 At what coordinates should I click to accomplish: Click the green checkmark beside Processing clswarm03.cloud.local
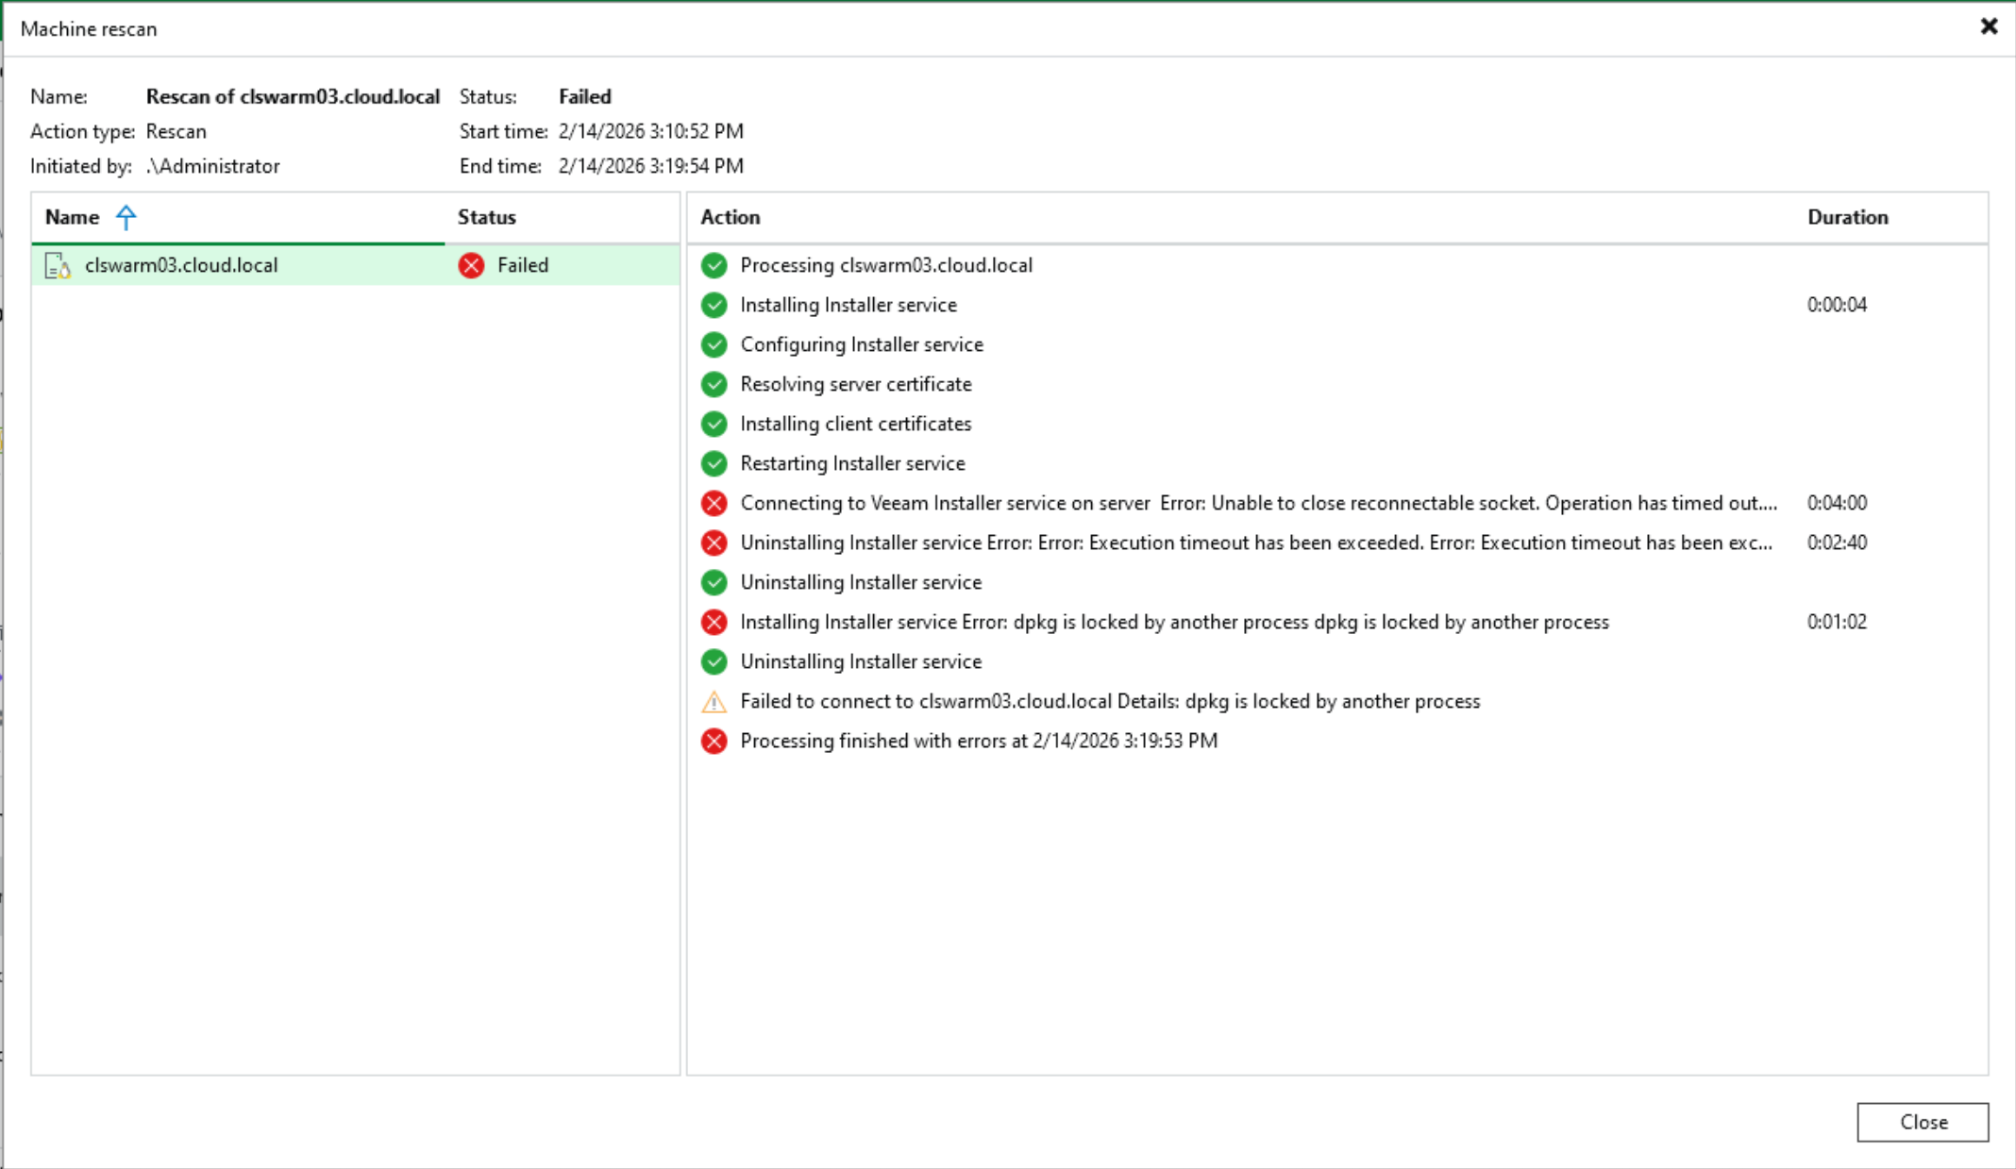coord(714,265)
